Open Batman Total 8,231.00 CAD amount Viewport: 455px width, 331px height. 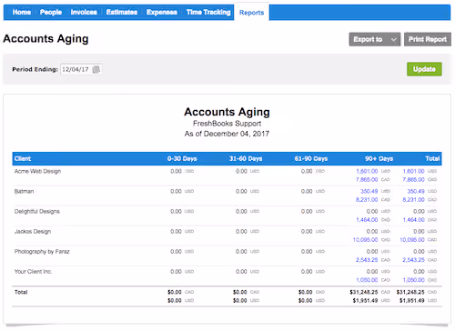click(x=413, y=200)
